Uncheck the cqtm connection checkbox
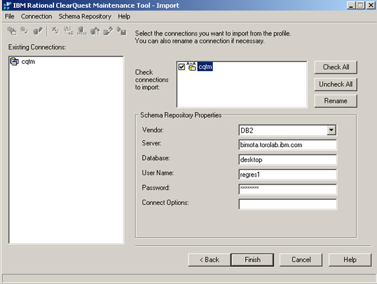This screenshot has height=284, width=377. (x=181, y=67)
